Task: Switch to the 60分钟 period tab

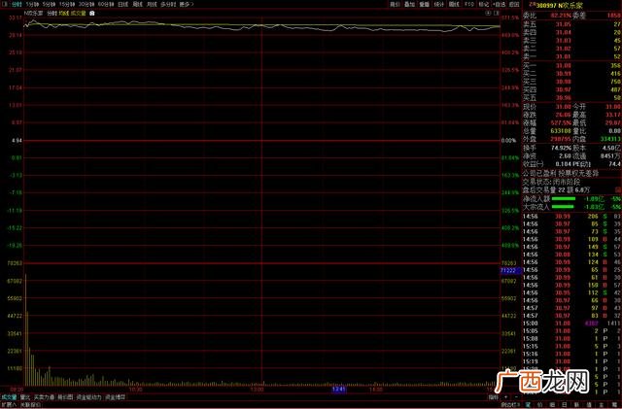Action: [106, 4]
